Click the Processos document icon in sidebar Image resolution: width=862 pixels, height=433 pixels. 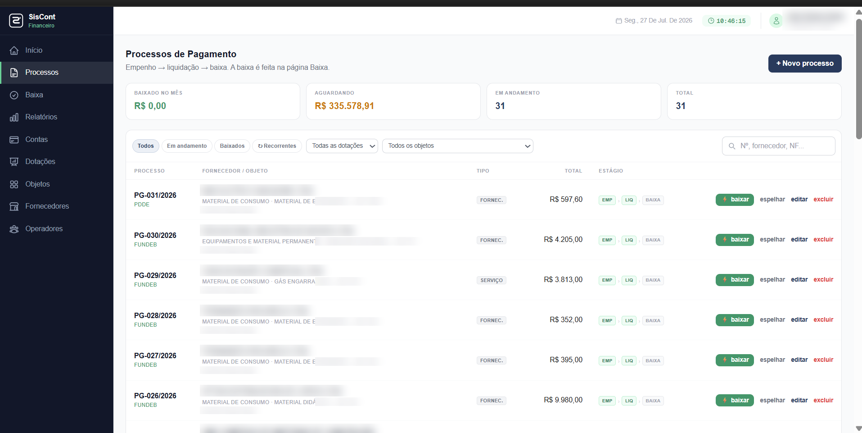(x=14, y=73)
